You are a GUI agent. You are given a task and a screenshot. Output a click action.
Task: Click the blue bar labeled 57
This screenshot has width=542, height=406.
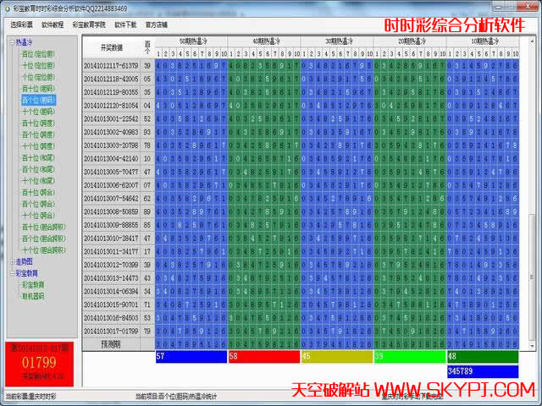[191, 358]
